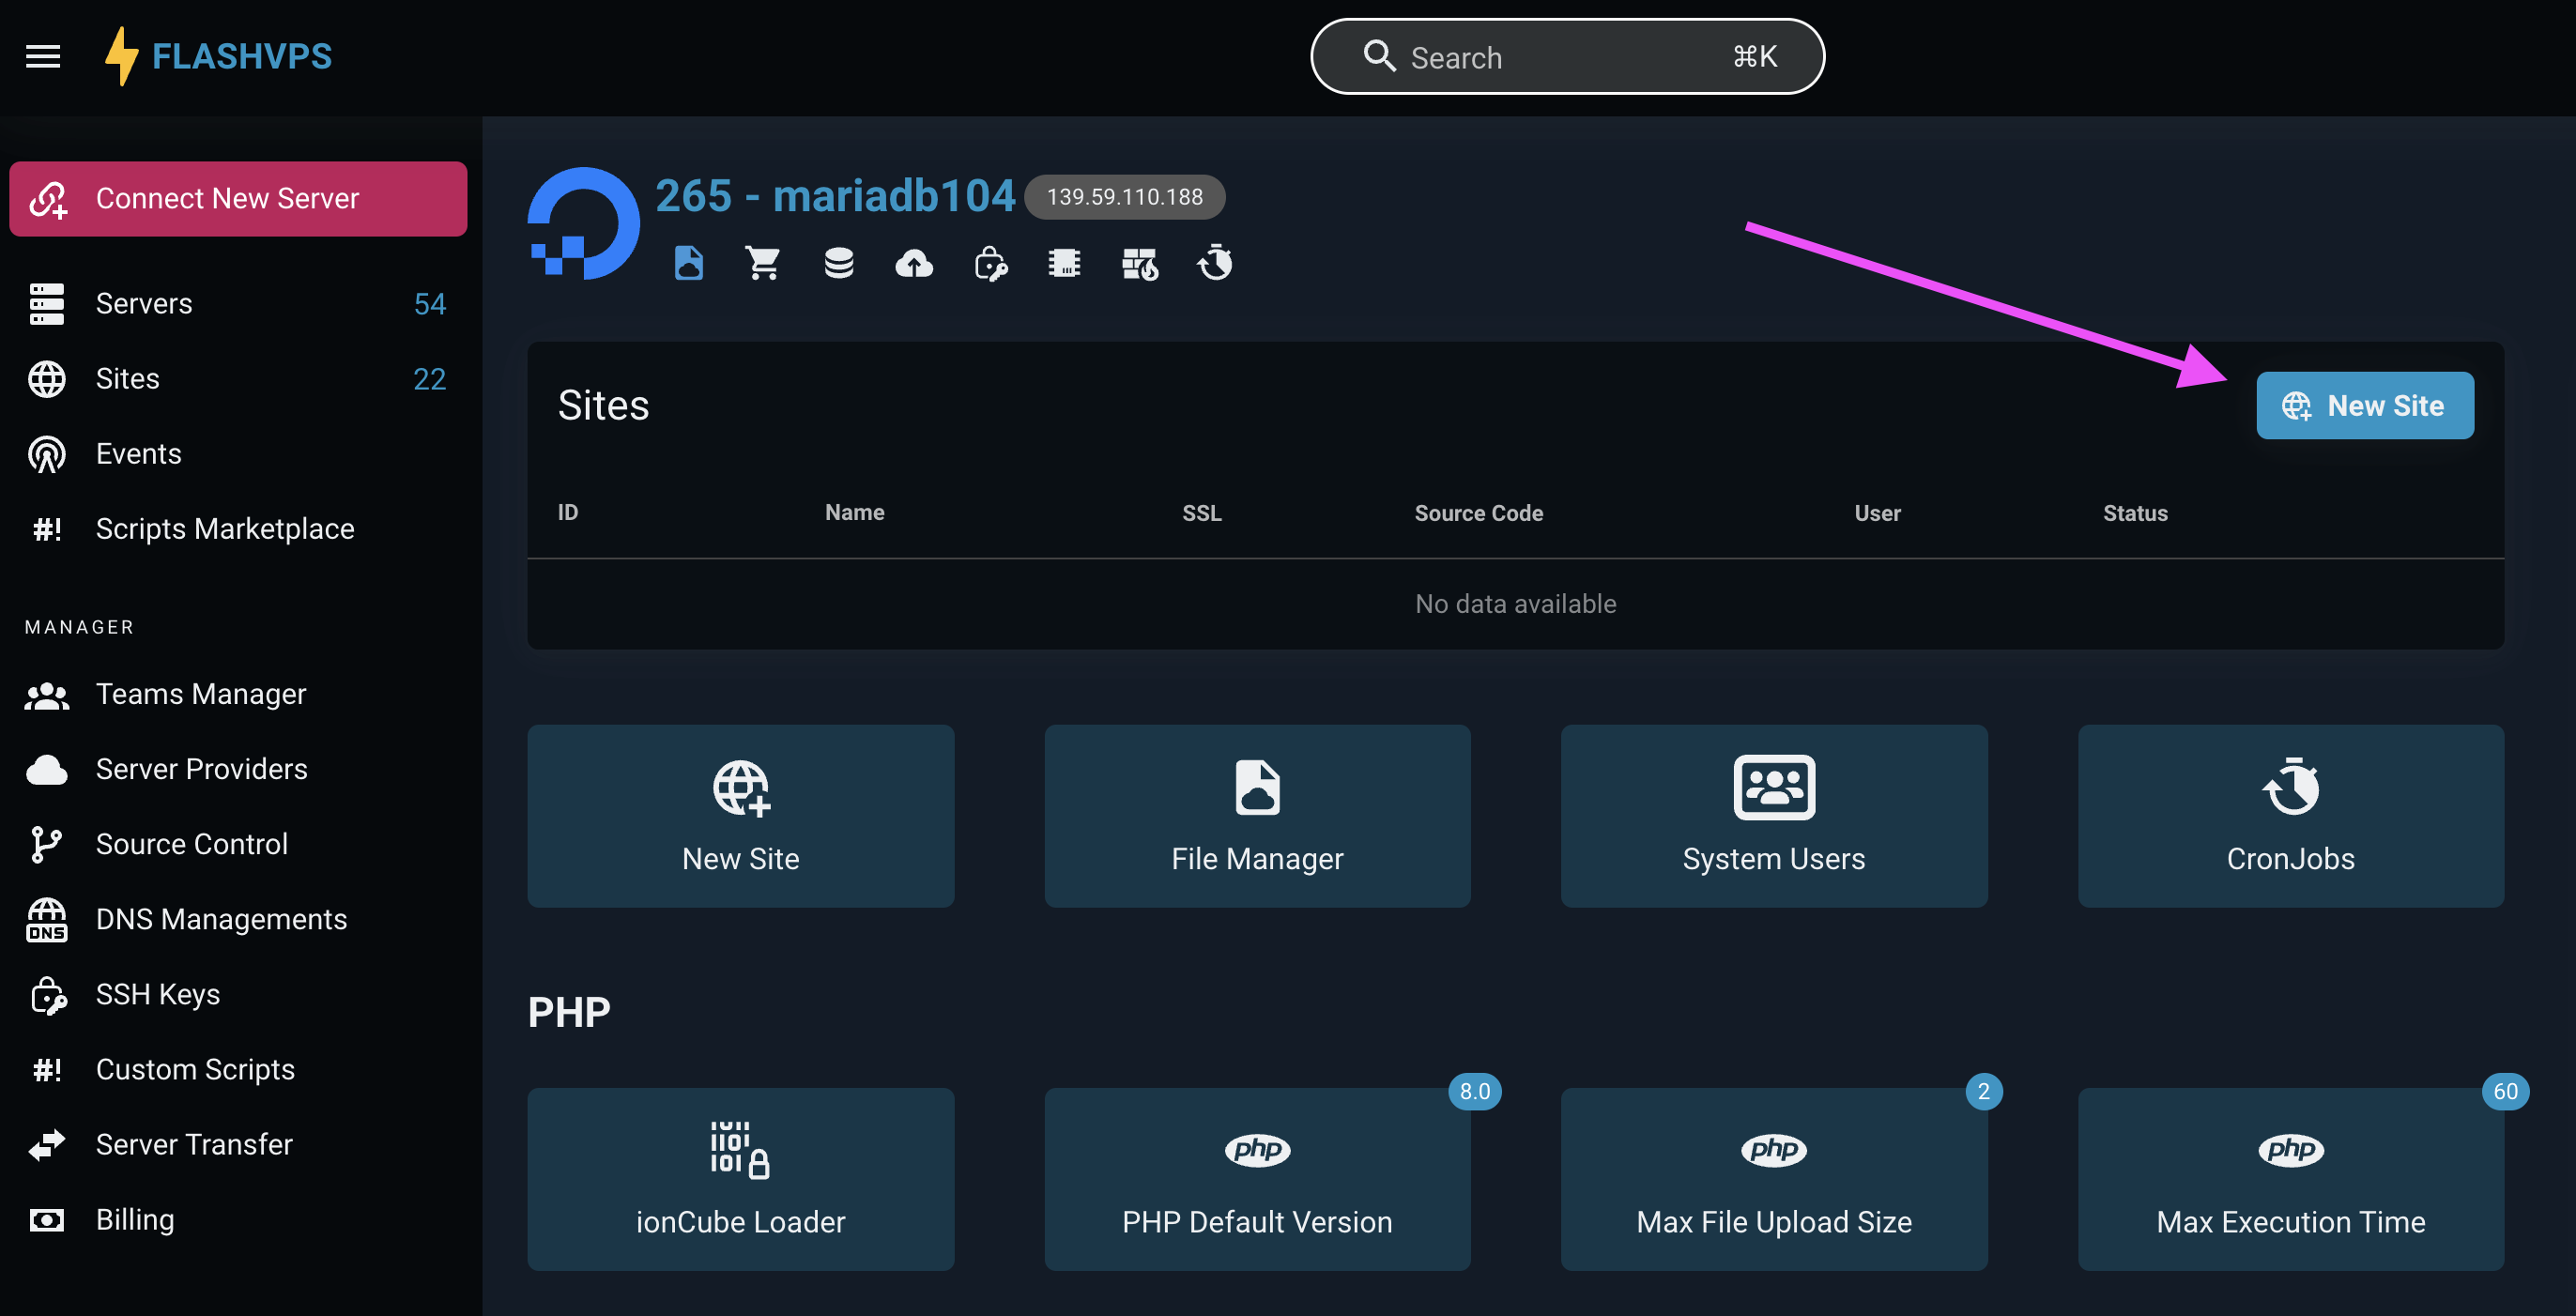Click the Connect New Server button

pyautogui.click(x=237, y=198)
